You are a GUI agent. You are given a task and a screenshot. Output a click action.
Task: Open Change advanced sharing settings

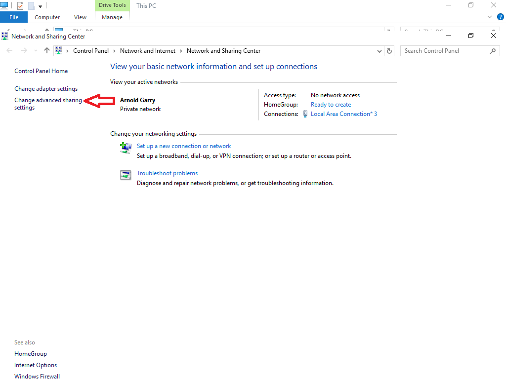pos(48,104)
